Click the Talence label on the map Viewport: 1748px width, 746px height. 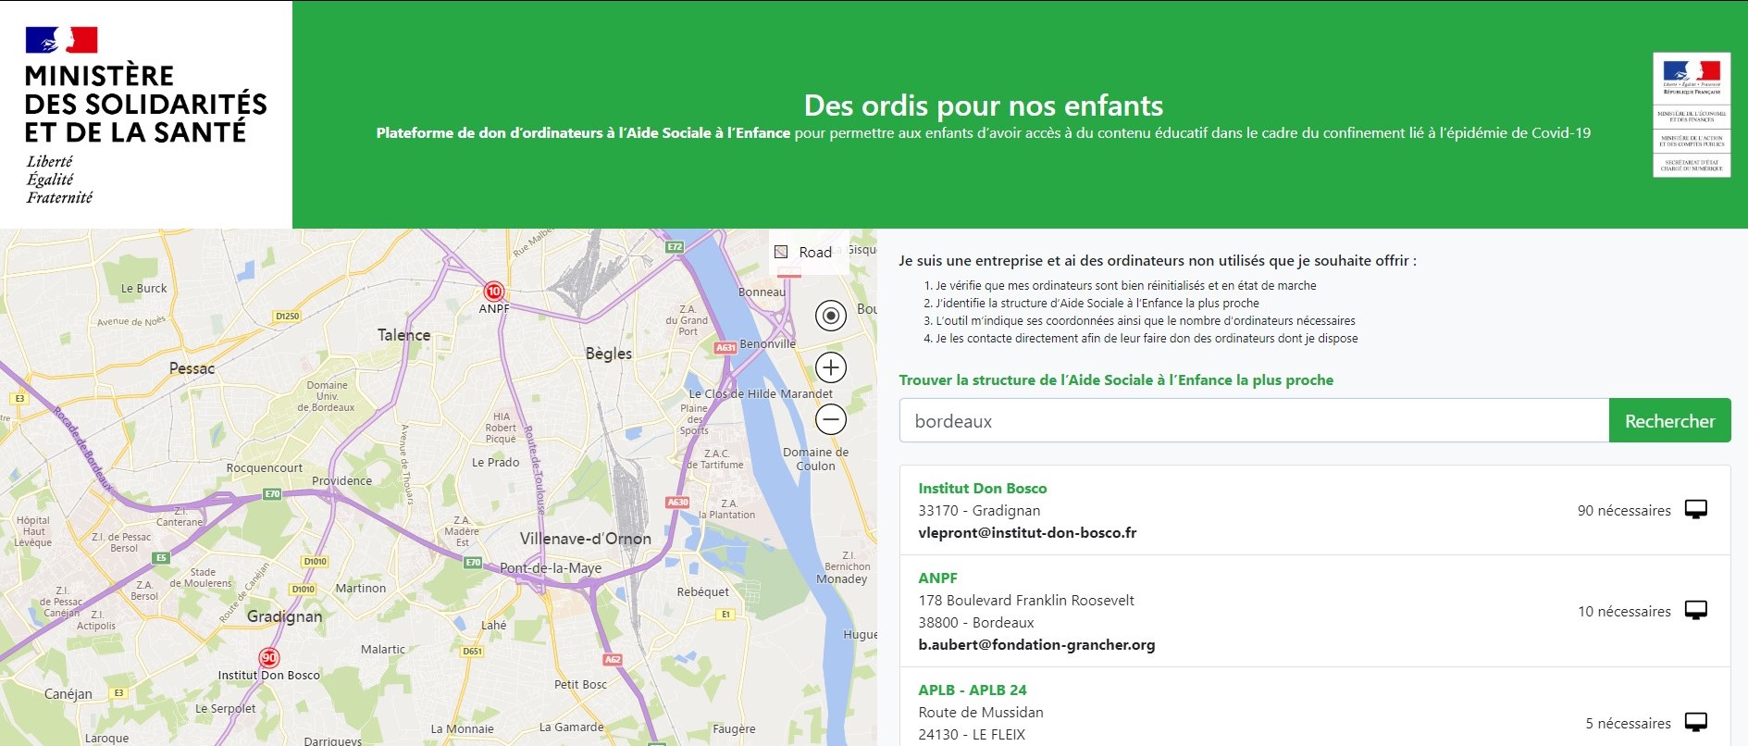click(x=403, y=335)
